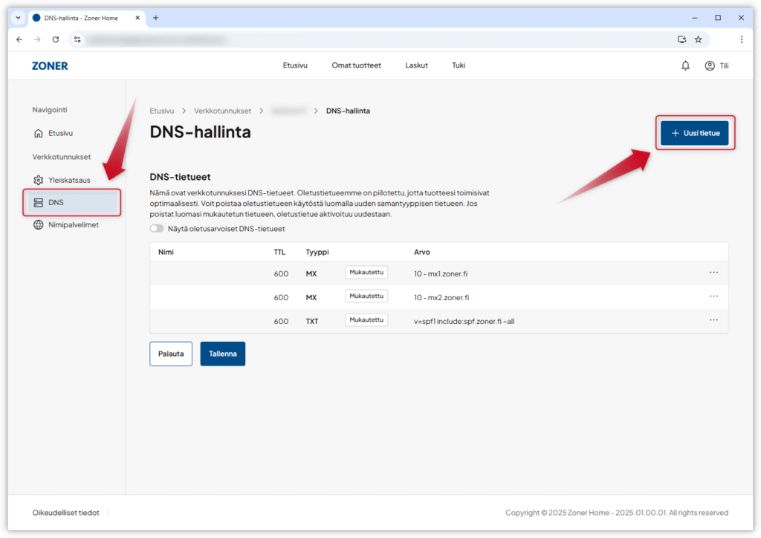This screenshot has width=761, height=538.
Task: Open account settings via the Tili icon
Action: tap(710, 65)
